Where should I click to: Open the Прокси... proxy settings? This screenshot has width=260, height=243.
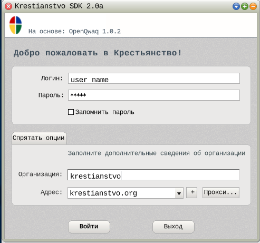pos(221,192)
